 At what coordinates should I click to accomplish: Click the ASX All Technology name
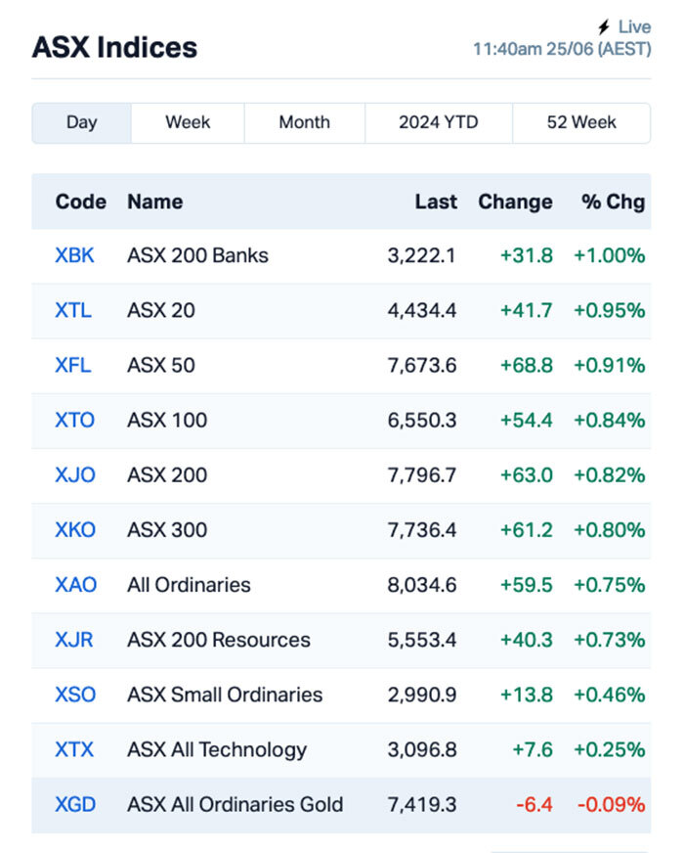217,750
